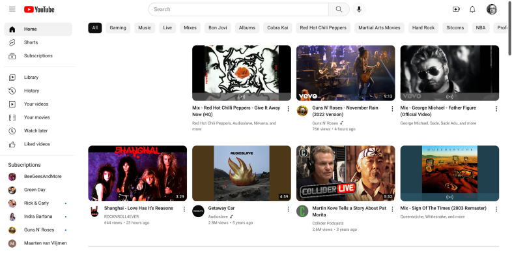Open BeeGeesAndMore subscription channel
512x253 pixels.
click(38, 177)
